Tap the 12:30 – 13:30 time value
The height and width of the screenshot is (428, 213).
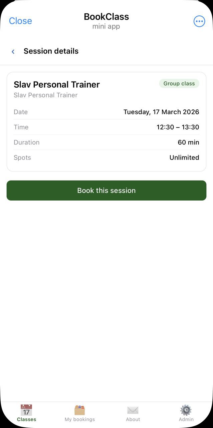(x=178, y=127)
